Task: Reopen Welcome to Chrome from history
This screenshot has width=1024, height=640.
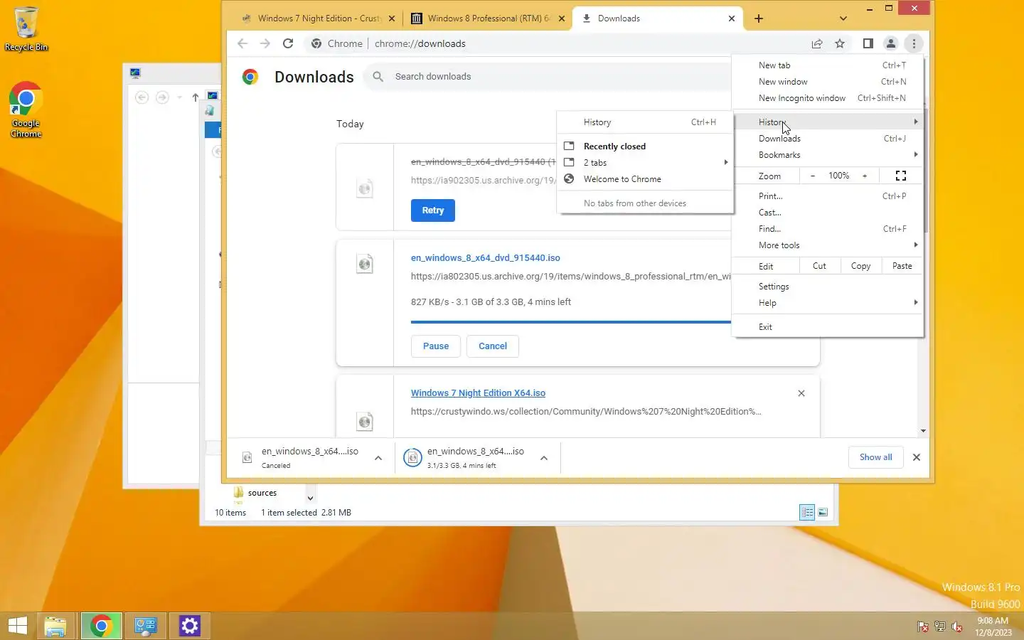Action: [x=645, y=179]
